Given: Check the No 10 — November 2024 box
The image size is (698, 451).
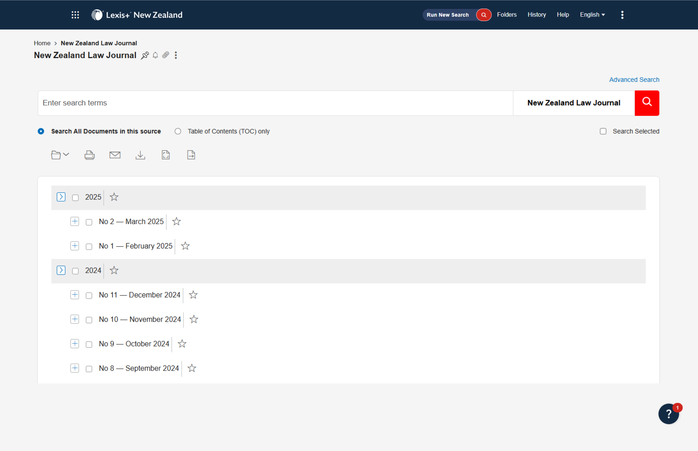Looking at the screenshot, I should point(89,320).
